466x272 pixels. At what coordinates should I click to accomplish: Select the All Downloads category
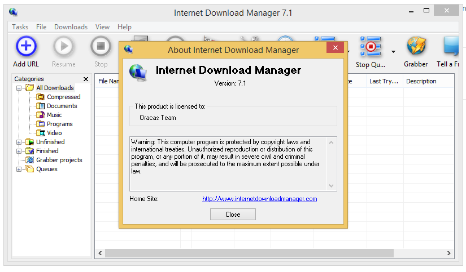55,88
